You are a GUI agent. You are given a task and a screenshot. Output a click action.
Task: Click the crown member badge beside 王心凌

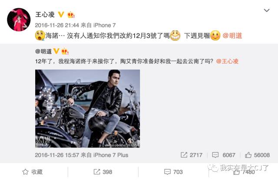pyautogui.click(x=71, y=14)
